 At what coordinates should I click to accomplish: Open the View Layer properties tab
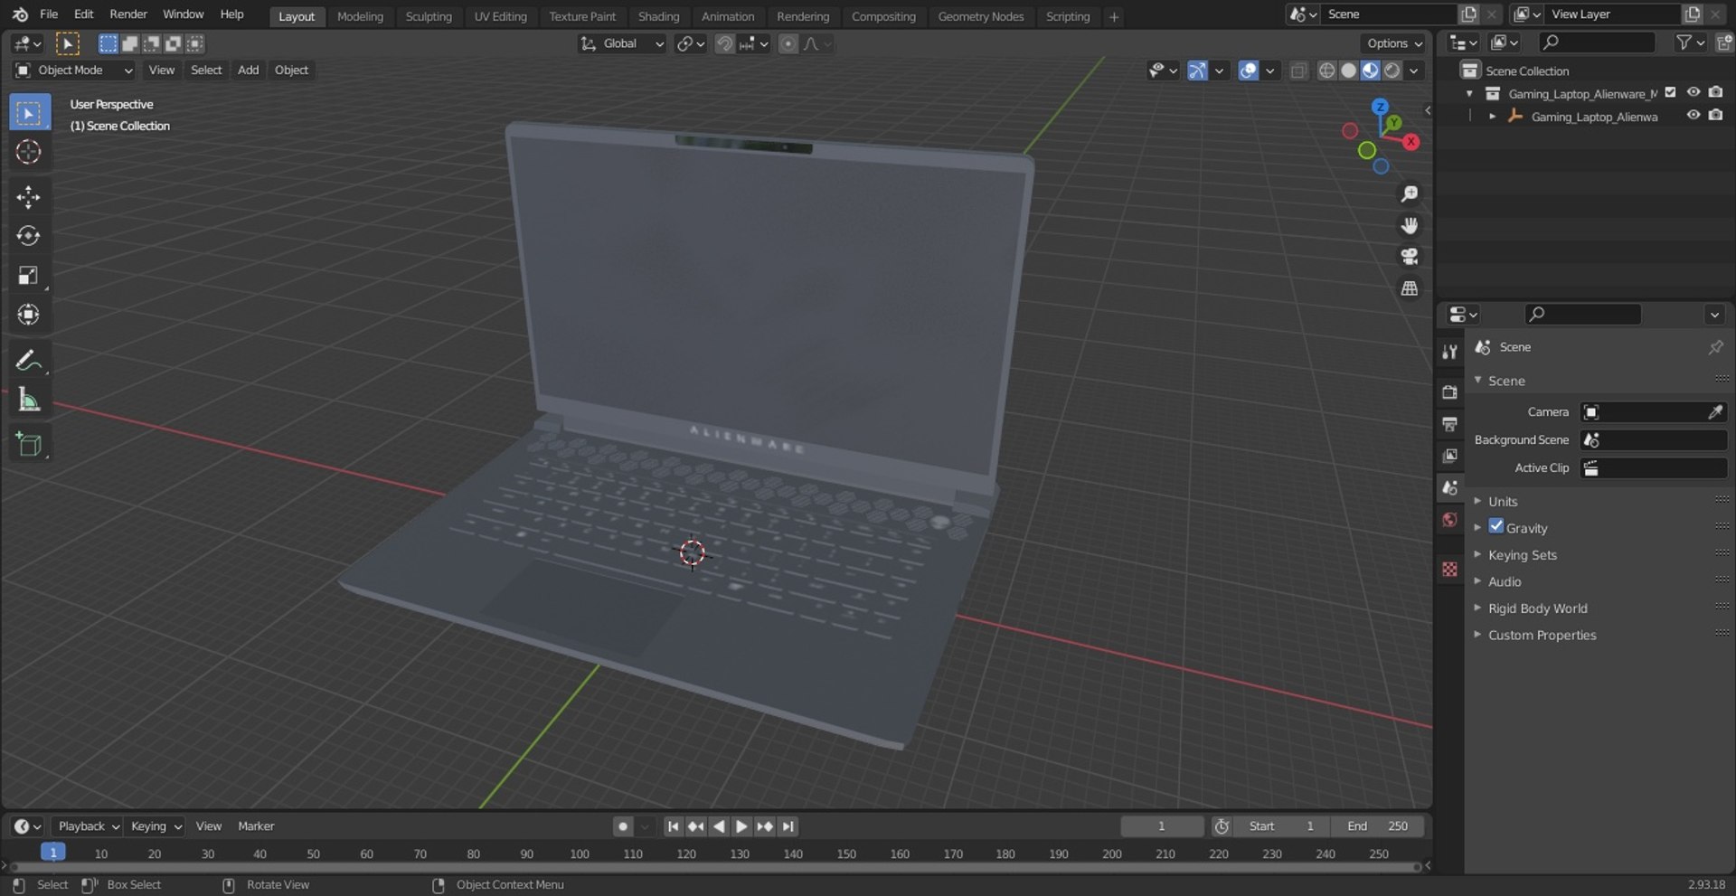pos(1449,456)
